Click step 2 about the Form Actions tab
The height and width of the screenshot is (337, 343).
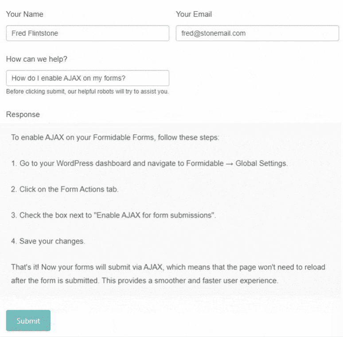(x=65, y=189)
